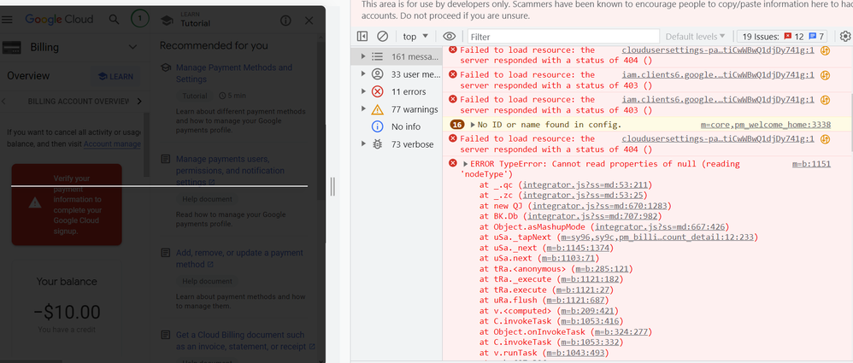The image size is (853, 363).
Task: Open the tutorial panel info icon
Action: pos(285,20)
